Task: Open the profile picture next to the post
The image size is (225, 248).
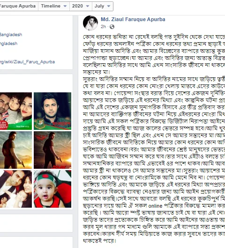Action: pyautogui.click(x=90, y=23)
